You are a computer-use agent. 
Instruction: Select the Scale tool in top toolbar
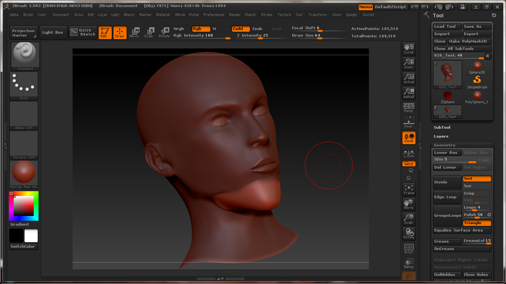pos(149,33)
